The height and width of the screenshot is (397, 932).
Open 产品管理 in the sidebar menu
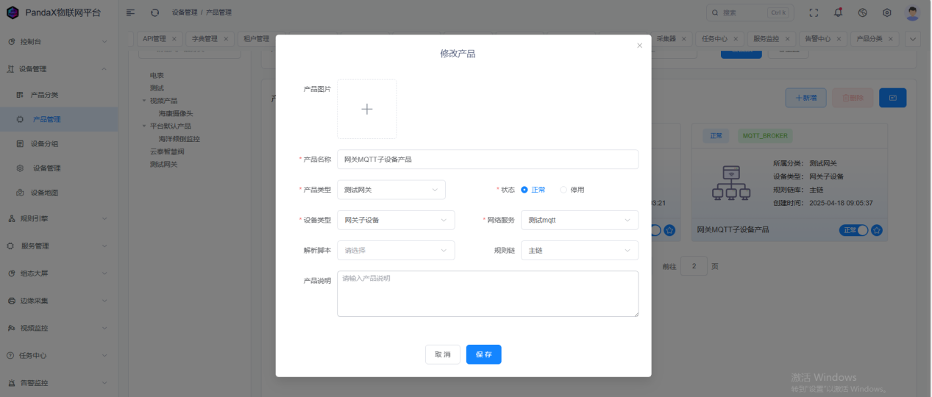point(59,119)
